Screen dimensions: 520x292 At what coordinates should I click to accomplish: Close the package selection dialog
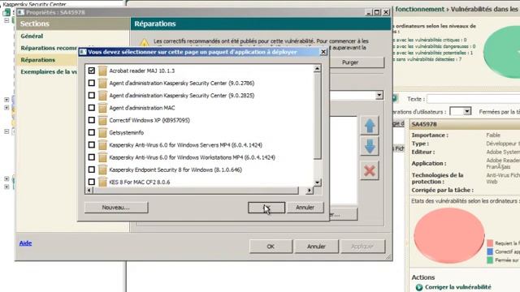(323, 52)
